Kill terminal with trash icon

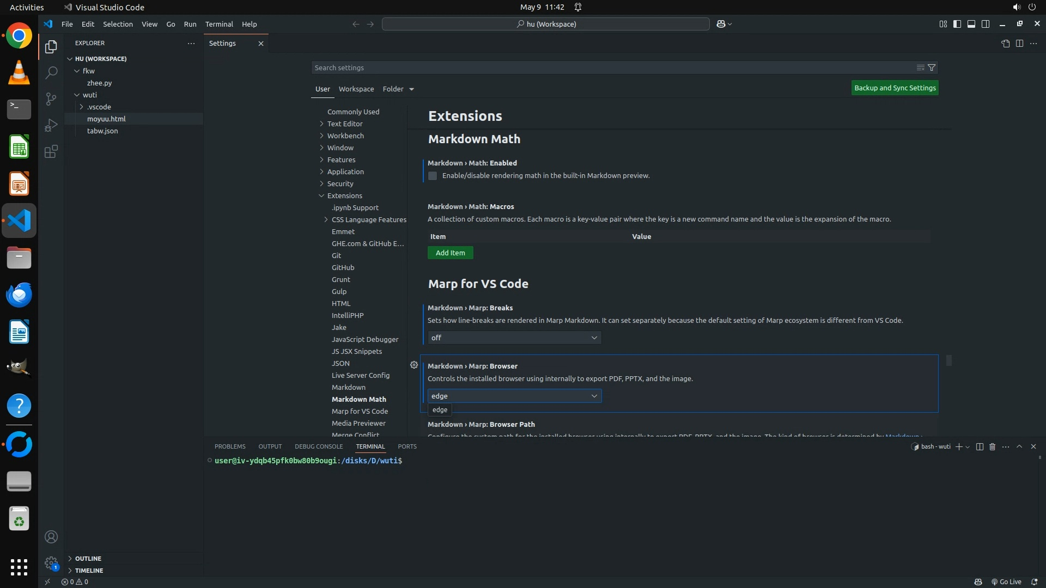click(x=992, y=446)
